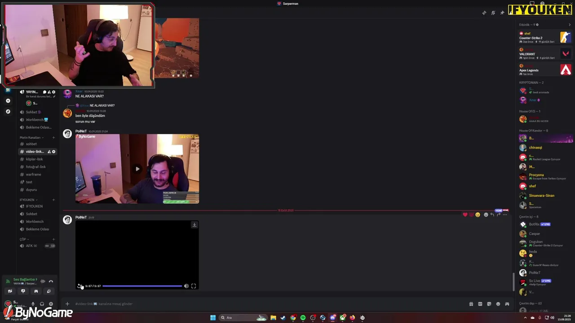Open member Procyona profile
Screen dimensions: 575x323
[545, 176]
